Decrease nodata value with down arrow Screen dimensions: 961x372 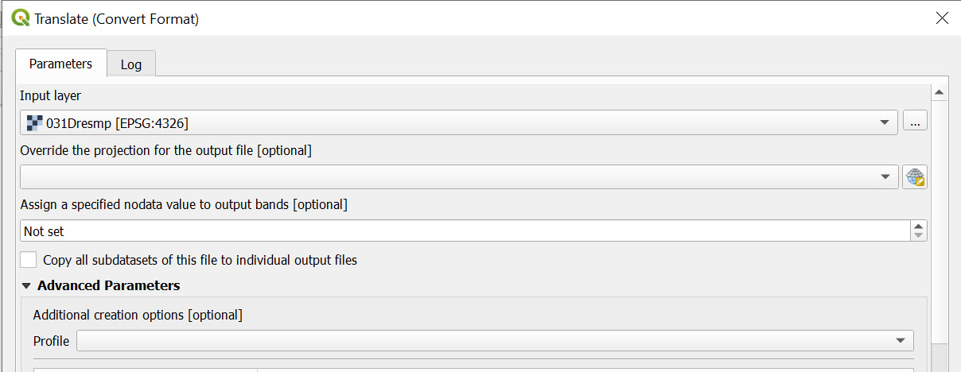[x=919, y=235]
